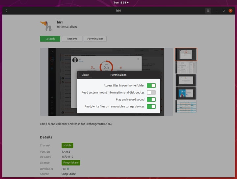Close the hiri window

point(230,11)
